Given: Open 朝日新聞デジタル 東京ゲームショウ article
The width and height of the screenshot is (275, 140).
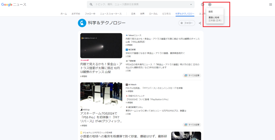Looking at the screenshot, I should [x=156, y=111].
